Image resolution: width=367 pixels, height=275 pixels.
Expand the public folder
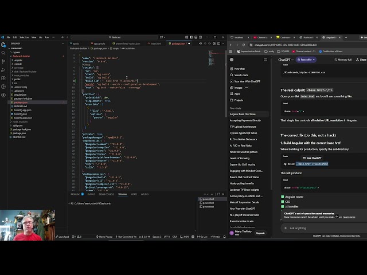(17, 79)
